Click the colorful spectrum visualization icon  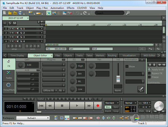[x=137, y=118]
